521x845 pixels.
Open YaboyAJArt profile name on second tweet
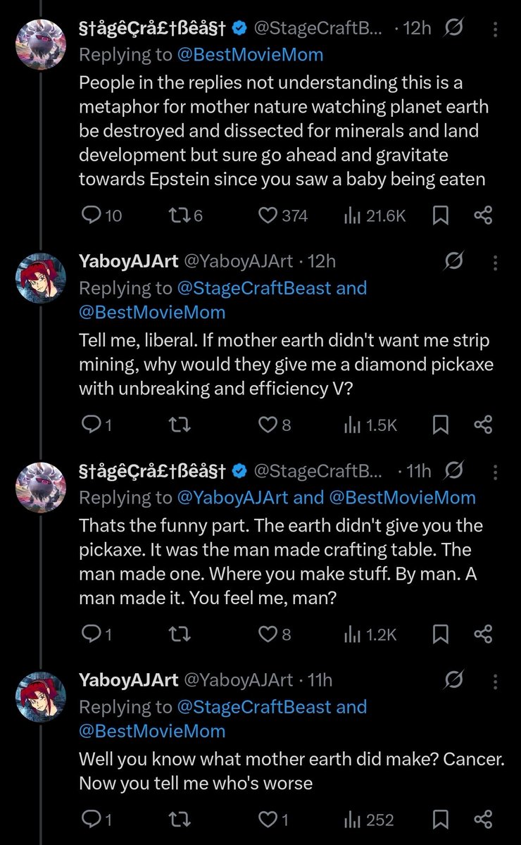128,262
